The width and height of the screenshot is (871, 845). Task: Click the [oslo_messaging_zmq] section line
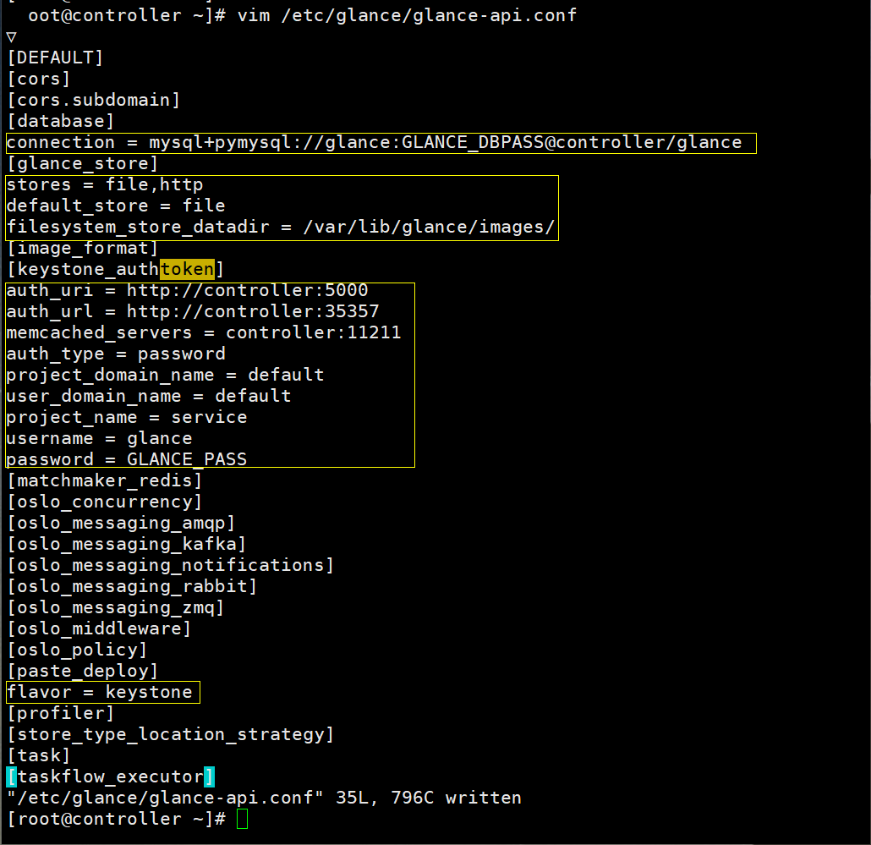[x=116, y=607]
